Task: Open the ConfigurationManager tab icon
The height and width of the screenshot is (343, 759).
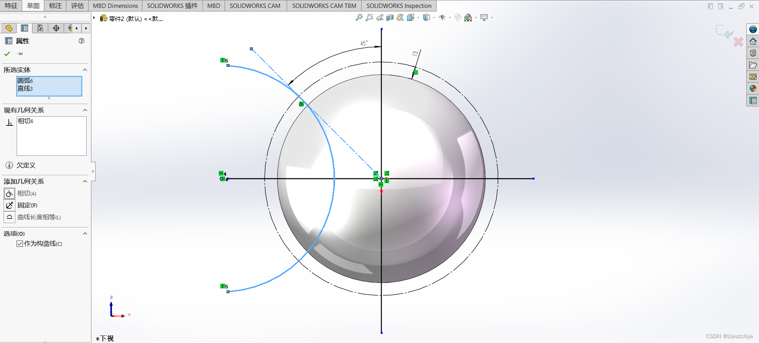Action: pos(40,28)
